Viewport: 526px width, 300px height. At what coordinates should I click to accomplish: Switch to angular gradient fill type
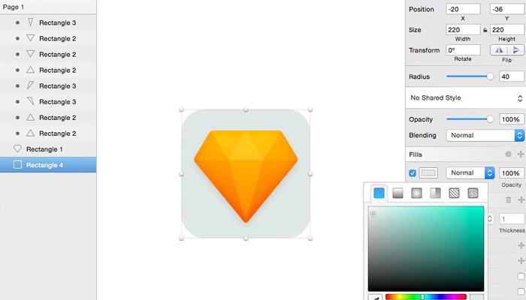(435, 193)
